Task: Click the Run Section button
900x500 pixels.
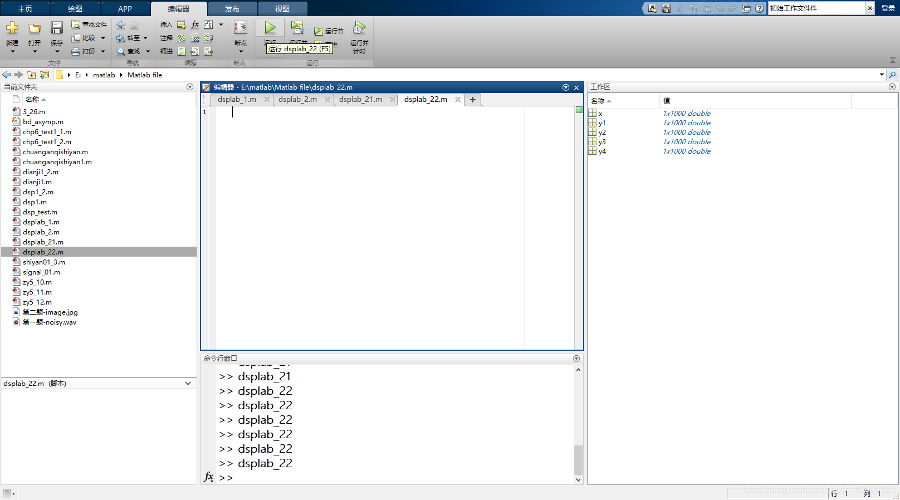Action: click(329, 31)
